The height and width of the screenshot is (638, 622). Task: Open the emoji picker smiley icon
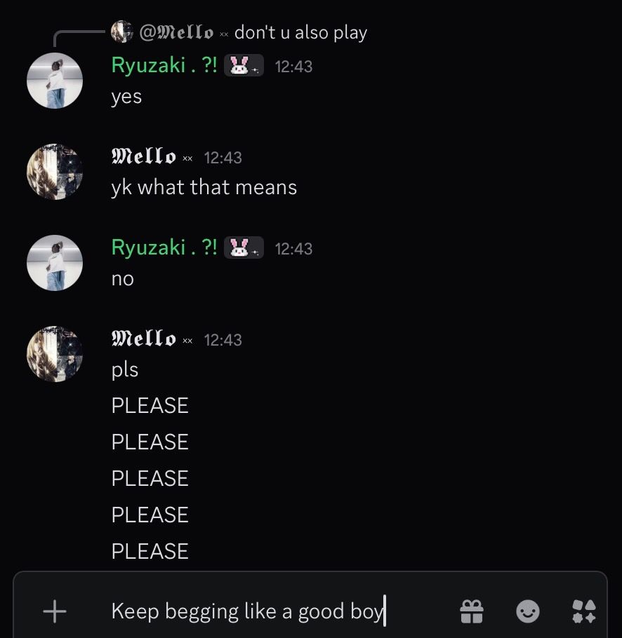[527, 611]
